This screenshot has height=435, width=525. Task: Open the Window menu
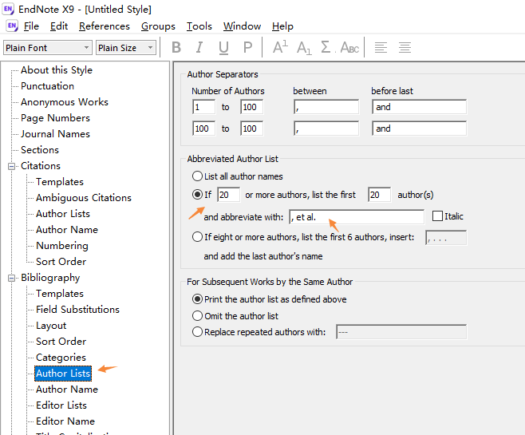242,26
